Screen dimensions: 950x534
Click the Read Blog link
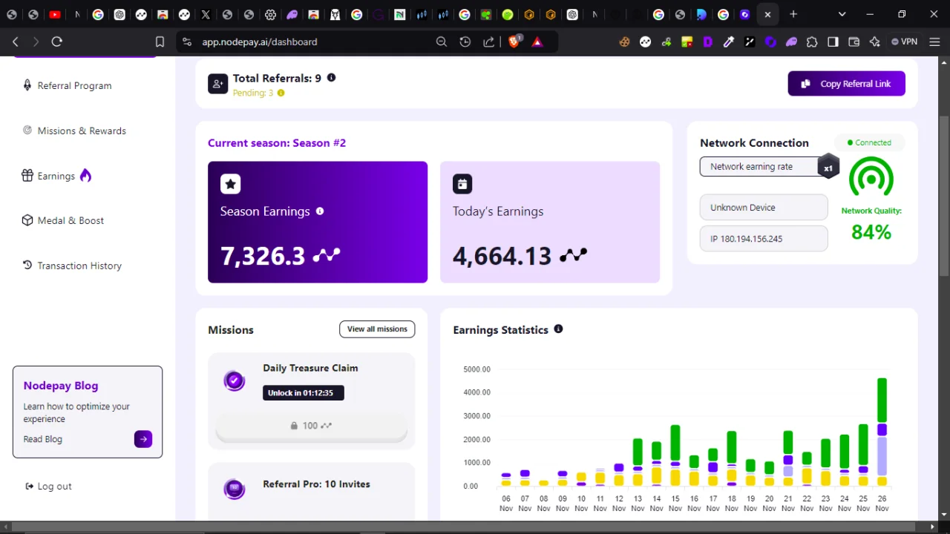pos(43,439)
